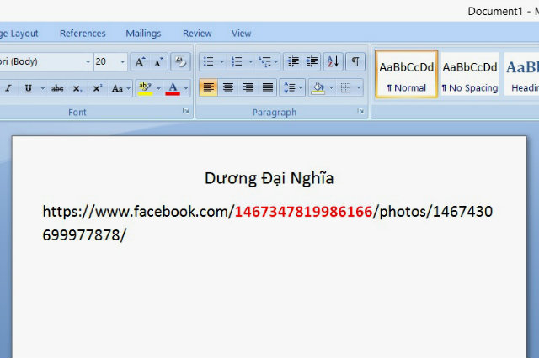Open the Font dialog launcher

click(x=185, y=111)
